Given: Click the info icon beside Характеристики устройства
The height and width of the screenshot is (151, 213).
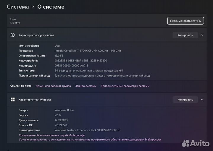Looking at the screenshot, I should (13, 35).
